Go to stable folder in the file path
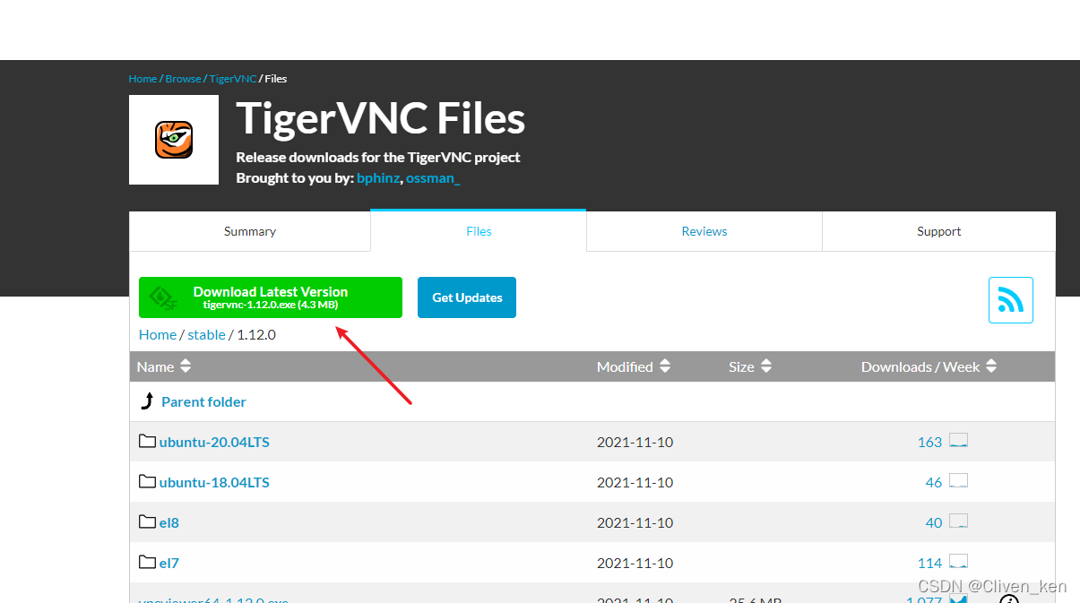 206,334
